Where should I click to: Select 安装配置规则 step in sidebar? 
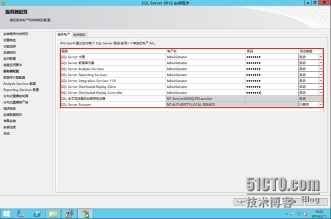pyautogui.click(x=13, y=115)
